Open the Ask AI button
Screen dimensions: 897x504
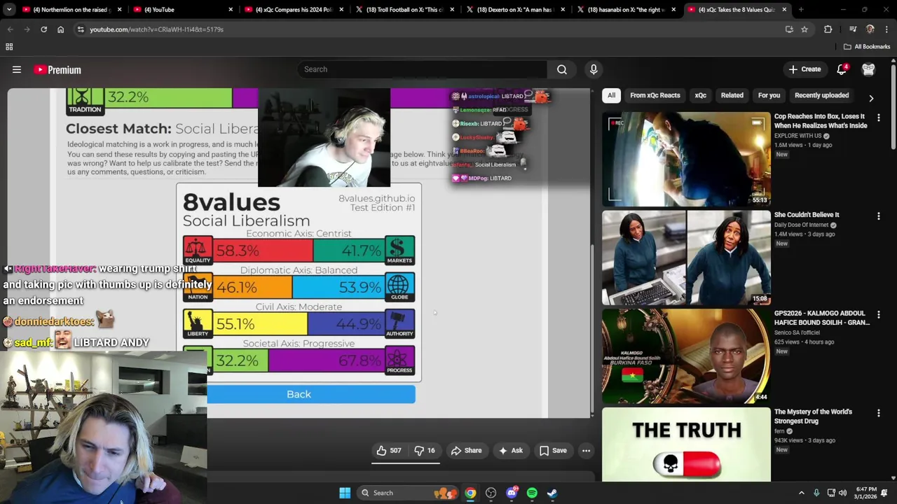point(510,451)
